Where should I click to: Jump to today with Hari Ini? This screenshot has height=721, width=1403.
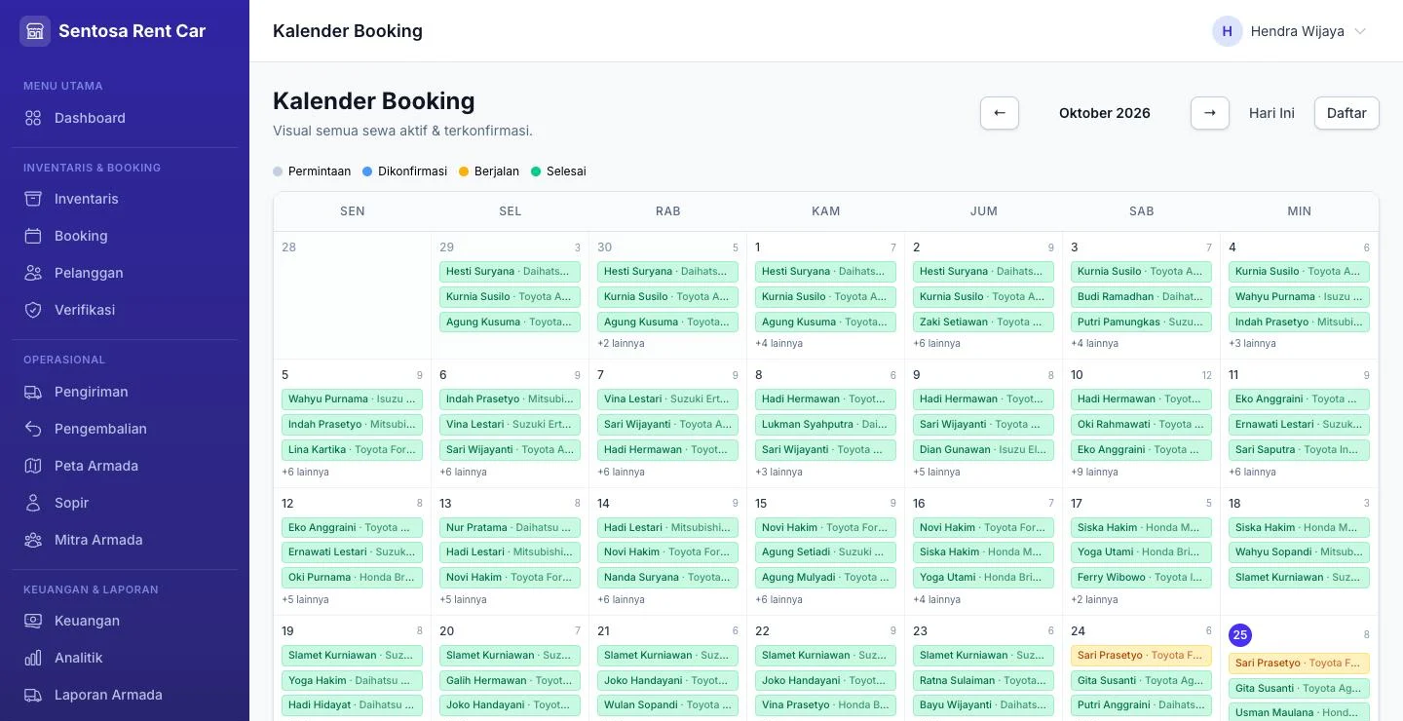(1271, 113)
